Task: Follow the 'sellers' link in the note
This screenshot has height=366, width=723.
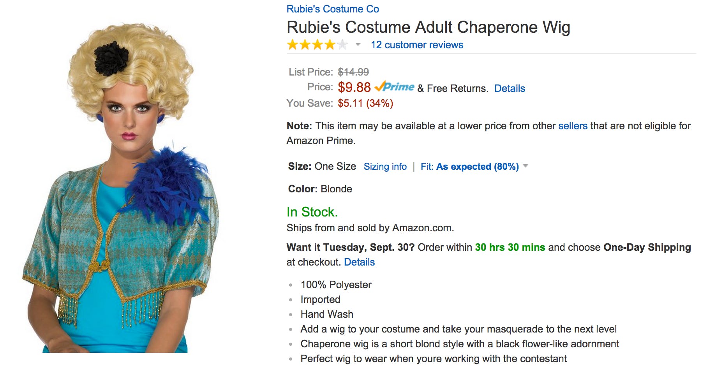Action: point(572,126)
